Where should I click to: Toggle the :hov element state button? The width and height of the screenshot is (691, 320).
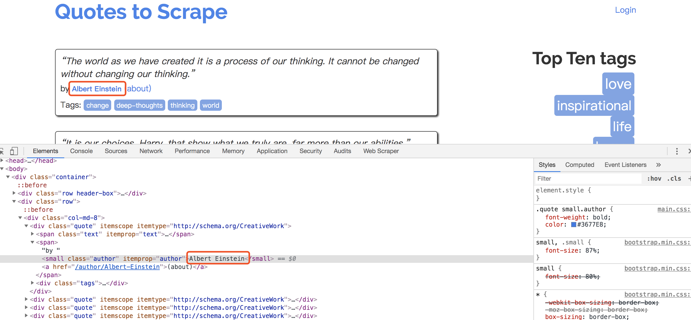point(654,179)
